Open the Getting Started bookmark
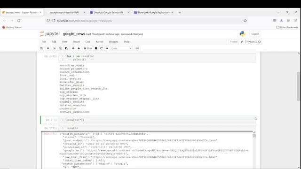Viewport: 301px width, 169px height. [x=12, y=27]
